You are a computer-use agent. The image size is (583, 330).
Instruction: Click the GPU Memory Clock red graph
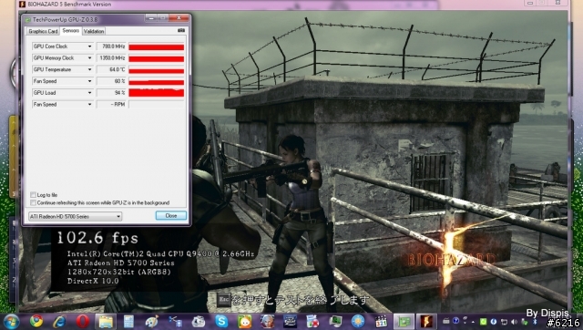(156, 58)
